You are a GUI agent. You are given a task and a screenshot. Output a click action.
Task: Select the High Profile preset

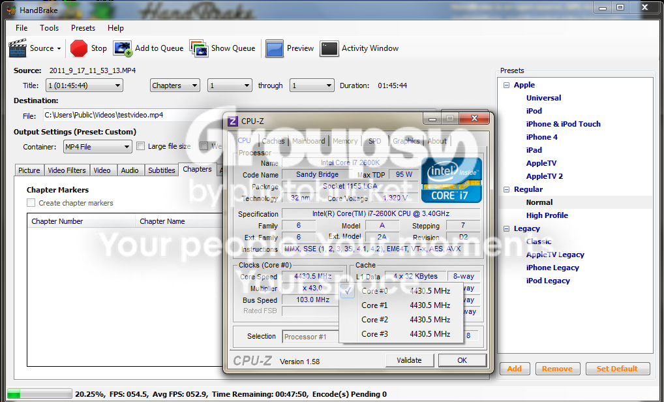[547, 215]
